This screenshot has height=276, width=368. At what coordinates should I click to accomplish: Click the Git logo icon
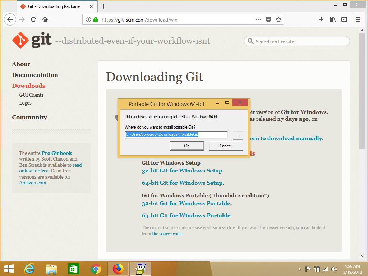click(x=20, y=40)
